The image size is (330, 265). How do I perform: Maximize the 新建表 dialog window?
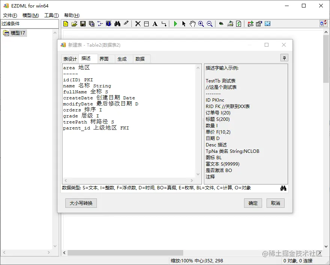point(267,45)
